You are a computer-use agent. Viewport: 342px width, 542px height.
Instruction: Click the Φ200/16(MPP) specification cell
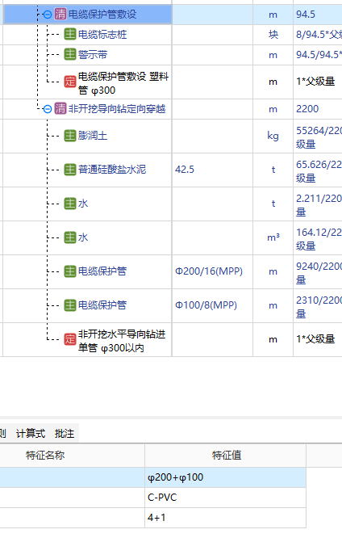point(213,271)
